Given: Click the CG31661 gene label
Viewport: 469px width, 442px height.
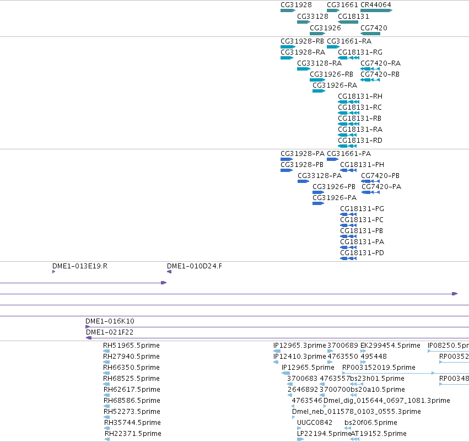Looking at the screenshot, I should point(342,5).
